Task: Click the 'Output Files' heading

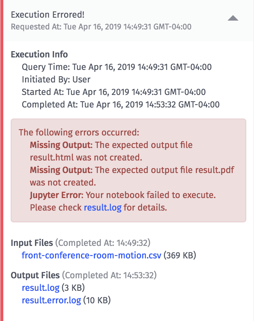Action: pos(35,275)
